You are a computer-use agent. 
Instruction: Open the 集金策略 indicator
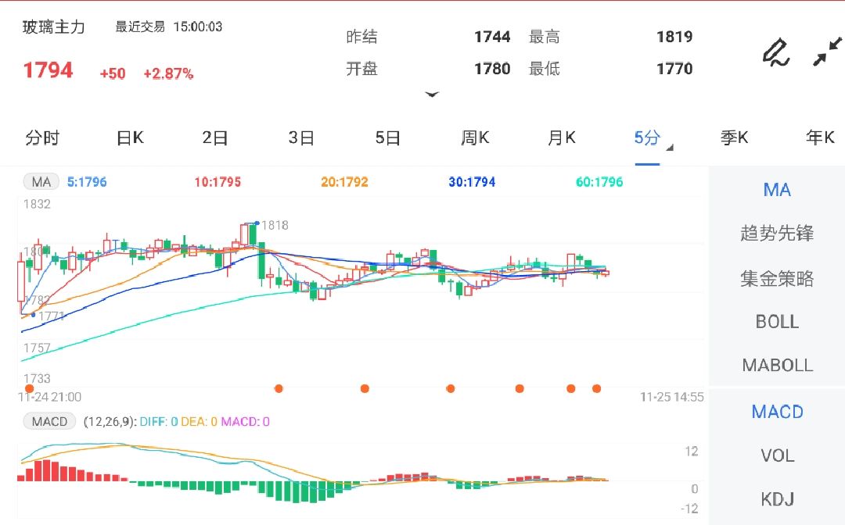[x=777, y=277]
